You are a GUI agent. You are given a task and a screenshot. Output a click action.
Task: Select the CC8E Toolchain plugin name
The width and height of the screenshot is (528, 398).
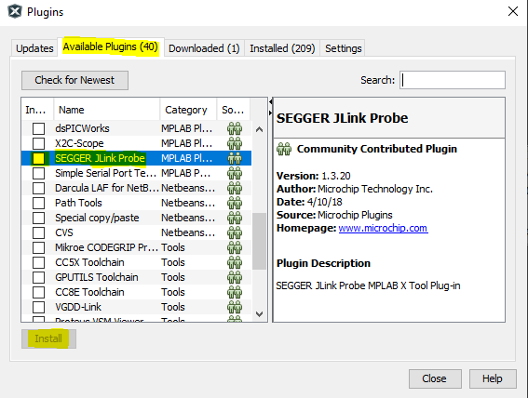[x=89, y=292]
